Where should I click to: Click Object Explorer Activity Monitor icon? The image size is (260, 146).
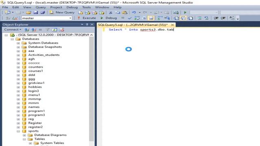tap(62, 30)
